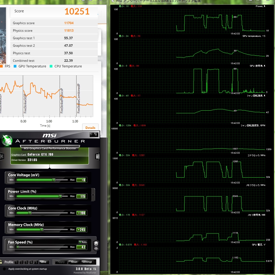Select profile slot 4
The width and height of the screenshot is (275, 275).
[31, 262]
